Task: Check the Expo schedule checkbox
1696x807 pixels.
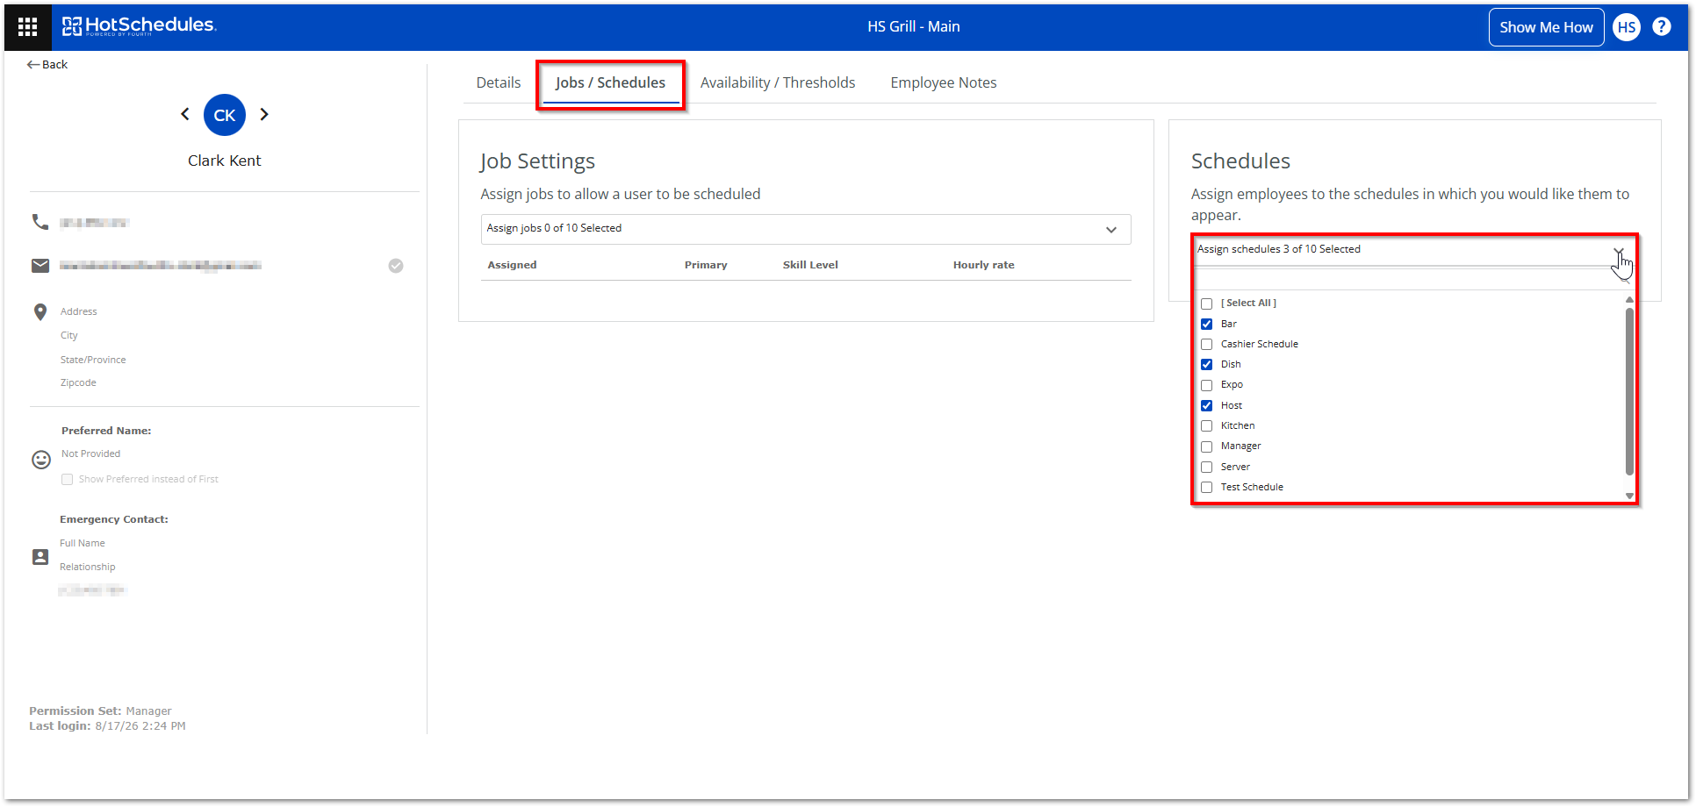Action: coord(1207,385)
